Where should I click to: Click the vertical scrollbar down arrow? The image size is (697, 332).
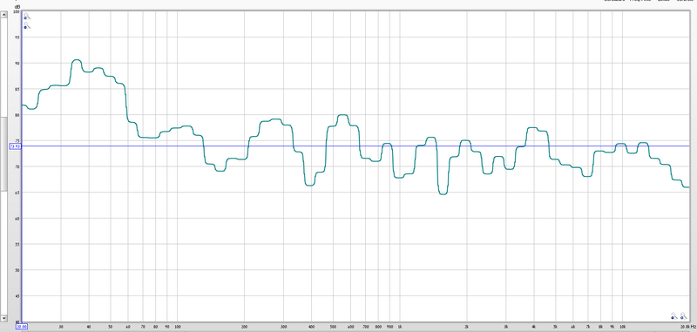pos(3,318)
